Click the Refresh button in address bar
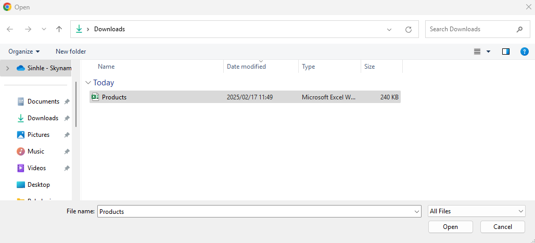 (409, 30)
